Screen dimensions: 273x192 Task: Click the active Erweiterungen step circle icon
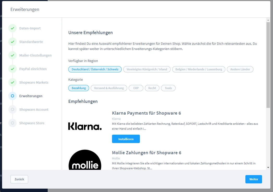click(13, 96)
